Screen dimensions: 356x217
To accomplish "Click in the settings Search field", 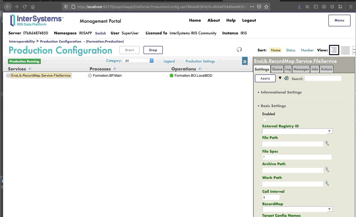I will [323, 78].
